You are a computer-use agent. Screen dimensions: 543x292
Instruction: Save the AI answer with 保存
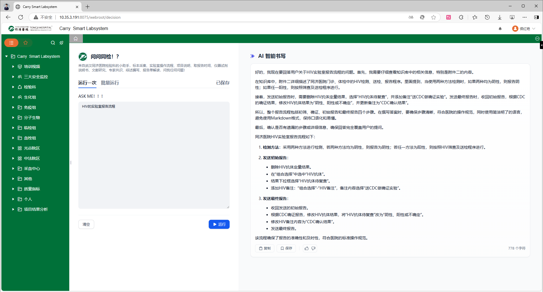click(286, 248)
